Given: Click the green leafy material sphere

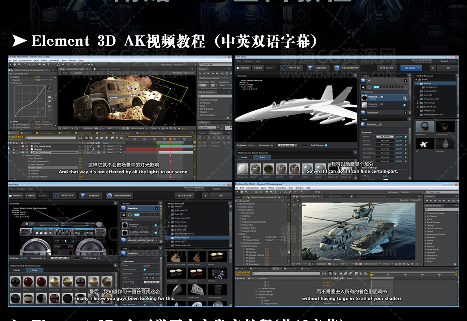Looking at the screenshot, I should click(269, 169).
